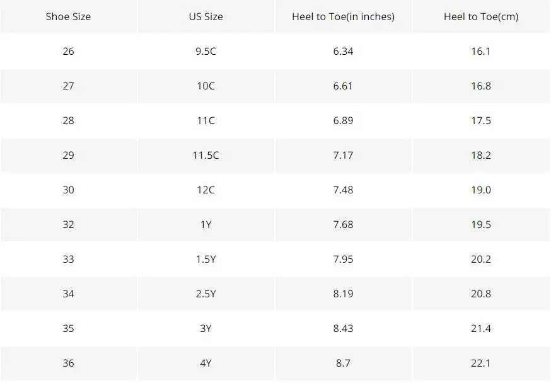
Task: Click shoe size 36 cell
Action: coord(69,363)
